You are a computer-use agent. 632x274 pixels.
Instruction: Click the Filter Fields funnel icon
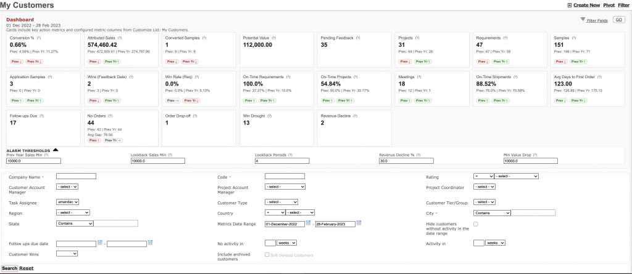[x=583, y=20]
